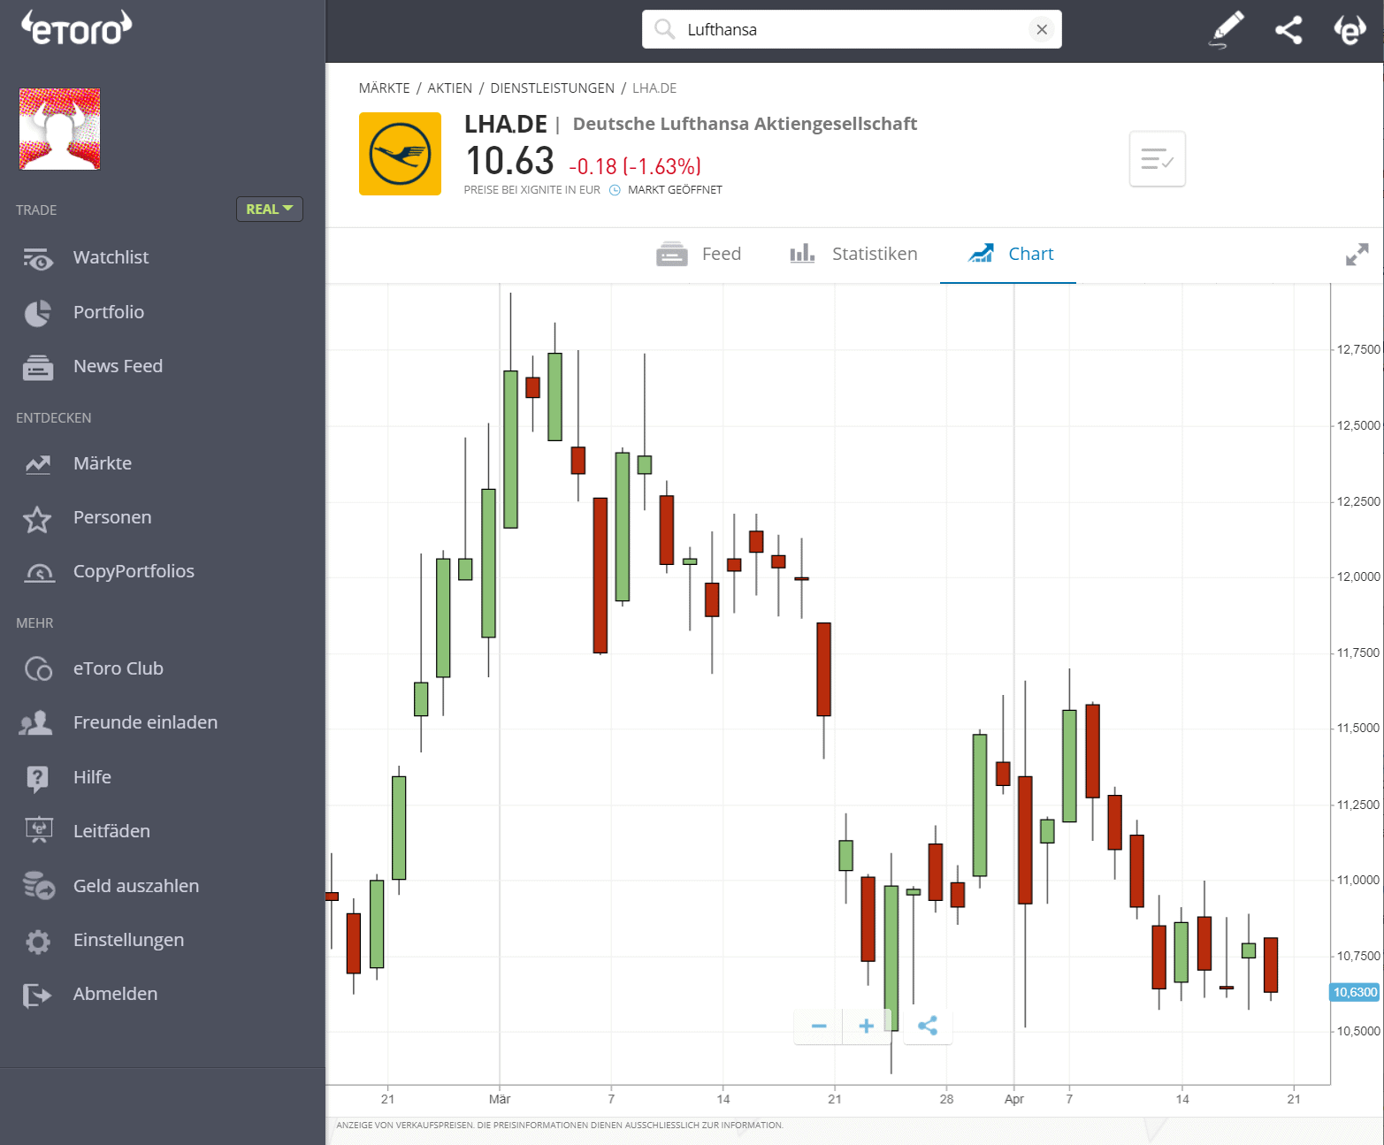Click the eToro bull icon top right

(1350, 30)
